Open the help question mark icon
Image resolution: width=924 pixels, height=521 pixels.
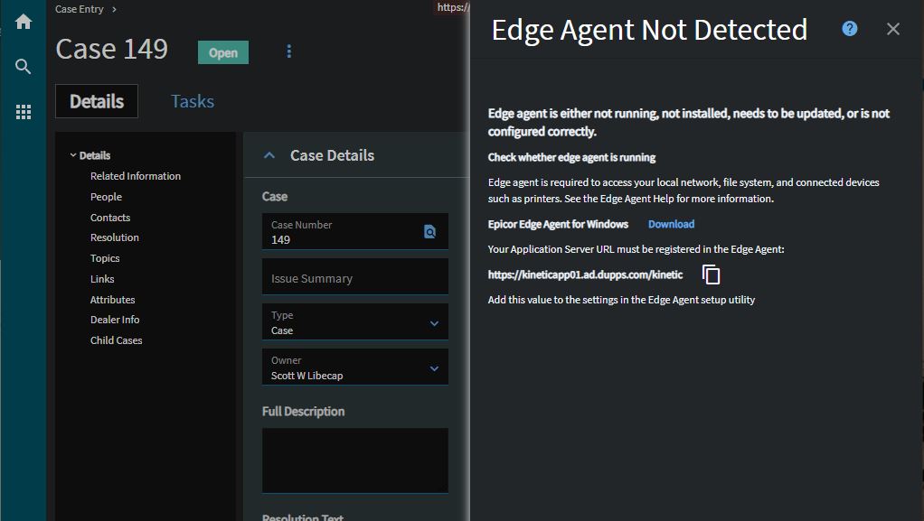849,28
